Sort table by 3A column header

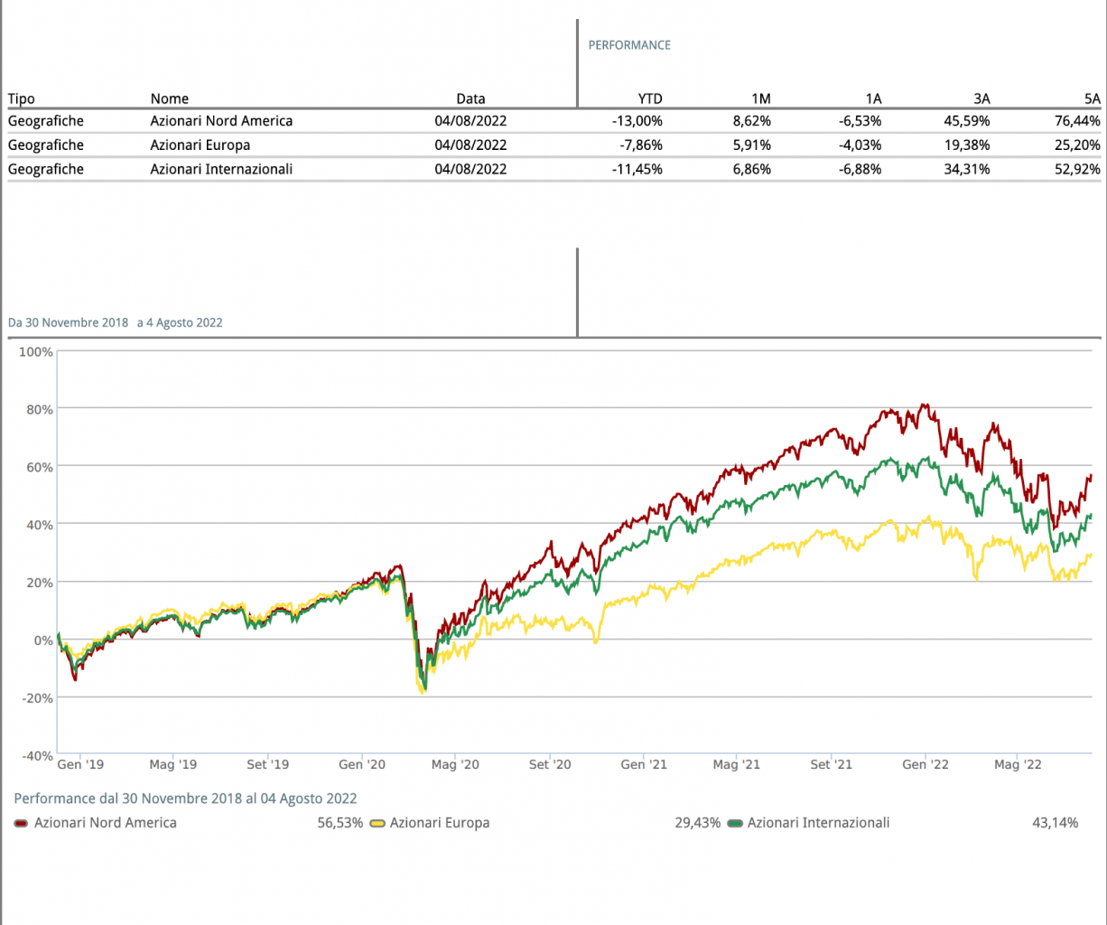tap(981, 98)
